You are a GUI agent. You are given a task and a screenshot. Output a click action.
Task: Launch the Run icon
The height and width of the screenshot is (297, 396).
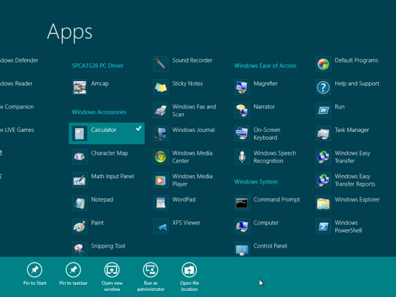[324, 110]
